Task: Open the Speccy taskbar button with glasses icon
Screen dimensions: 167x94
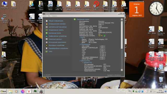Action: point(41,91)
